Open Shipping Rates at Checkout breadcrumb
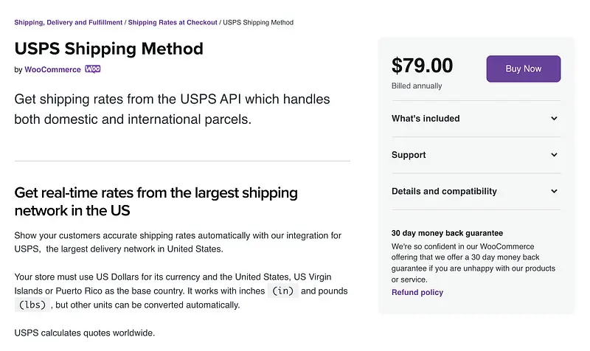This screenshot has width=590, height=351. point(173,23)
